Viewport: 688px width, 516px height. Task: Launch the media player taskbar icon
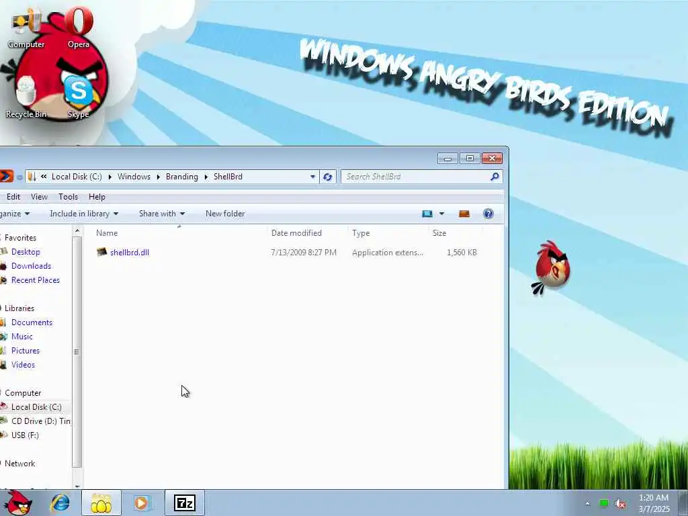coord(142,503)
